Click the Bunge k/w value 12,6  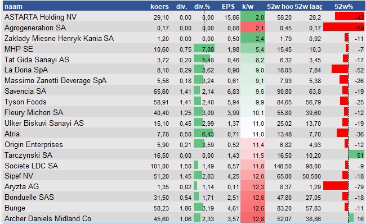tap(258, 208)
